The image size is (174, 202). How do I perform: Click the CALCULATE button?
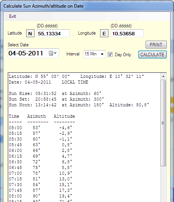click(x=152, y=55)
